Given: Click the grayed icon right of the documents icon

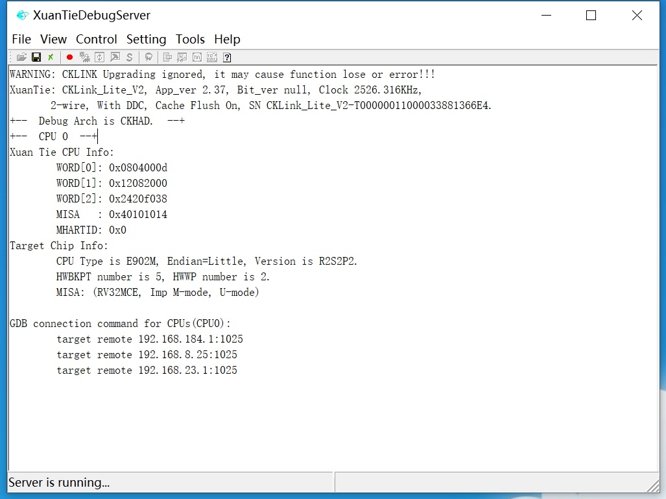Looking at the screenshot, I should coord(182,57).
